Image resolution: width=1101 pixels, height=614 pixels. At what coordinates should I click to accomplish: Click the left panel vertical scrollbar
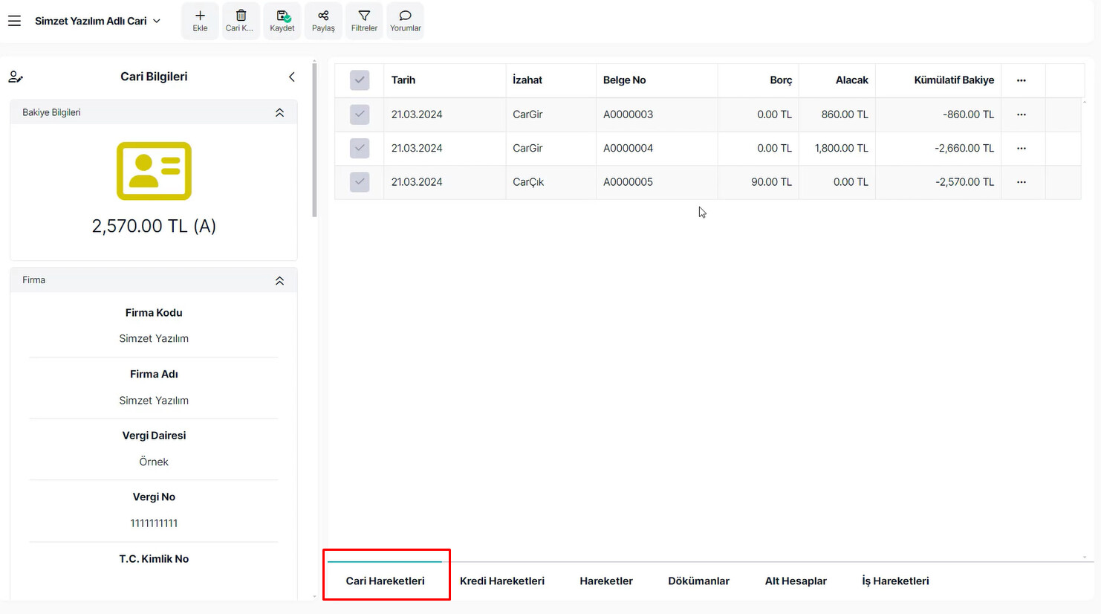coord(314,141)
